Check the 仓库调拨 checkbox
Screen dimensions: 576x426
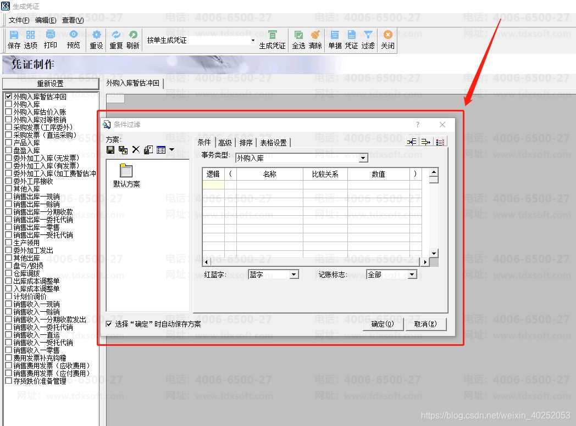pyautogui.click(x=8, y=273)
